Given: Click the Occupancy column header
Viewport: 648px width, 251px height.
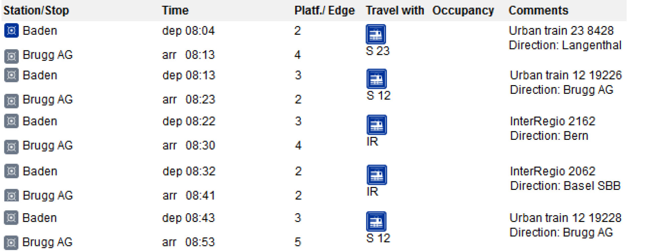Looking at the screenshot, I should pyautogui.click(x=463, y=10).
